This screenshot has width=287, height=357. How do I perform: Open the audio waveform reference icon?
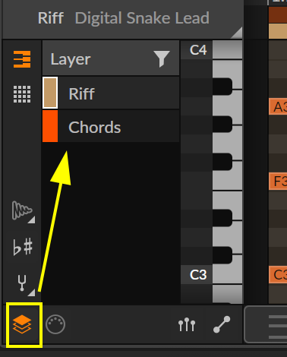(x=22, y=210)
